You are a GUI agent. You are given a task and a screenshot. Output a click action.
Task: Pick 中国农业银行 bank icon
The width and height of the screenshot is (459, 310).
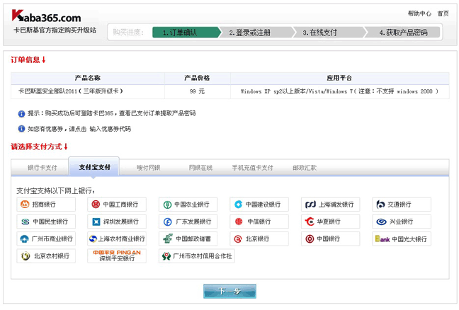point(188,205)
